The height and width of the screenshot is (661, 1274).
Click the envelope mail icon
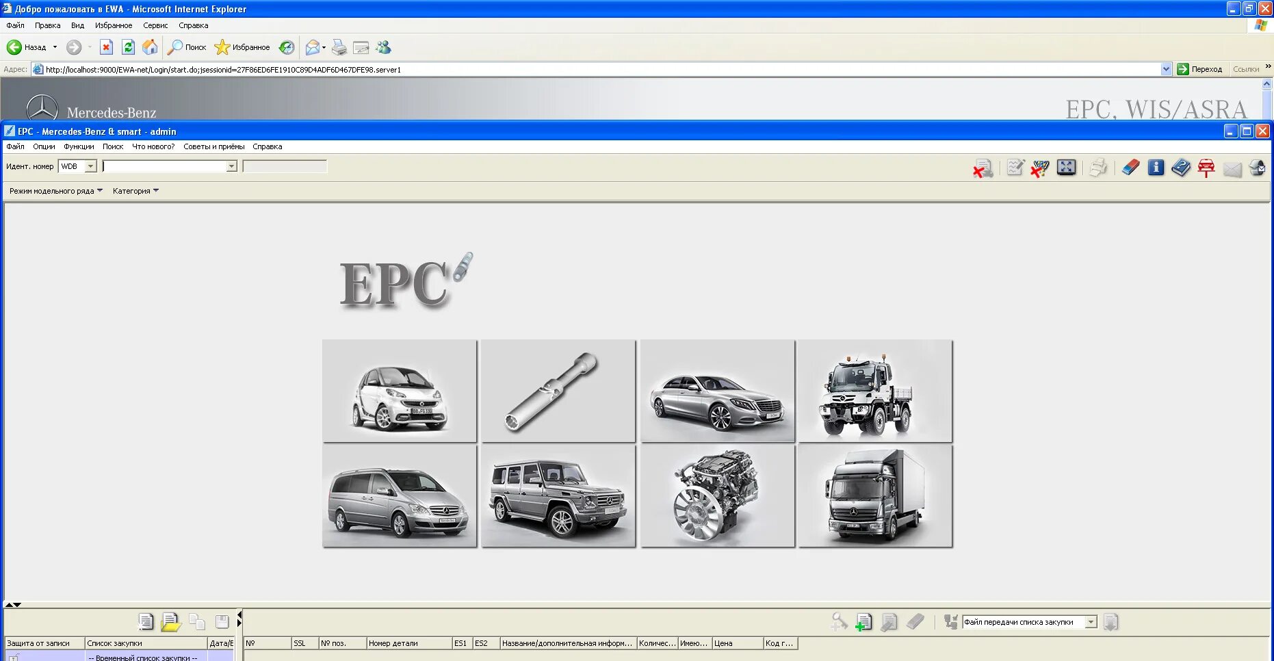coord(1232,169)
